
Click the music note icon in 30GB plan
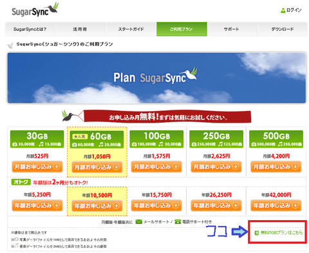click(x=41, y=144)
